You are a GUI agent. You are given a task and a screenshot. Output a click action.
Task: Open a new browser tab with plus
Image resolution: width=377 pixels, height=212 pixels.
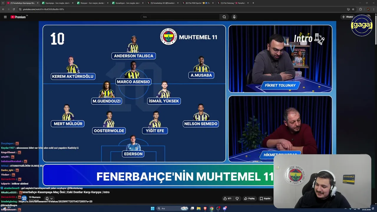(253, 3)
